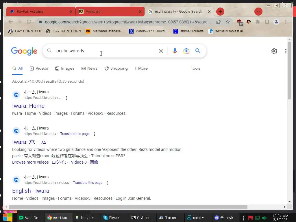Open the Extensions puzzle piece menu
The height and width of the screenshot is (222, 296).
pos(258,22)
